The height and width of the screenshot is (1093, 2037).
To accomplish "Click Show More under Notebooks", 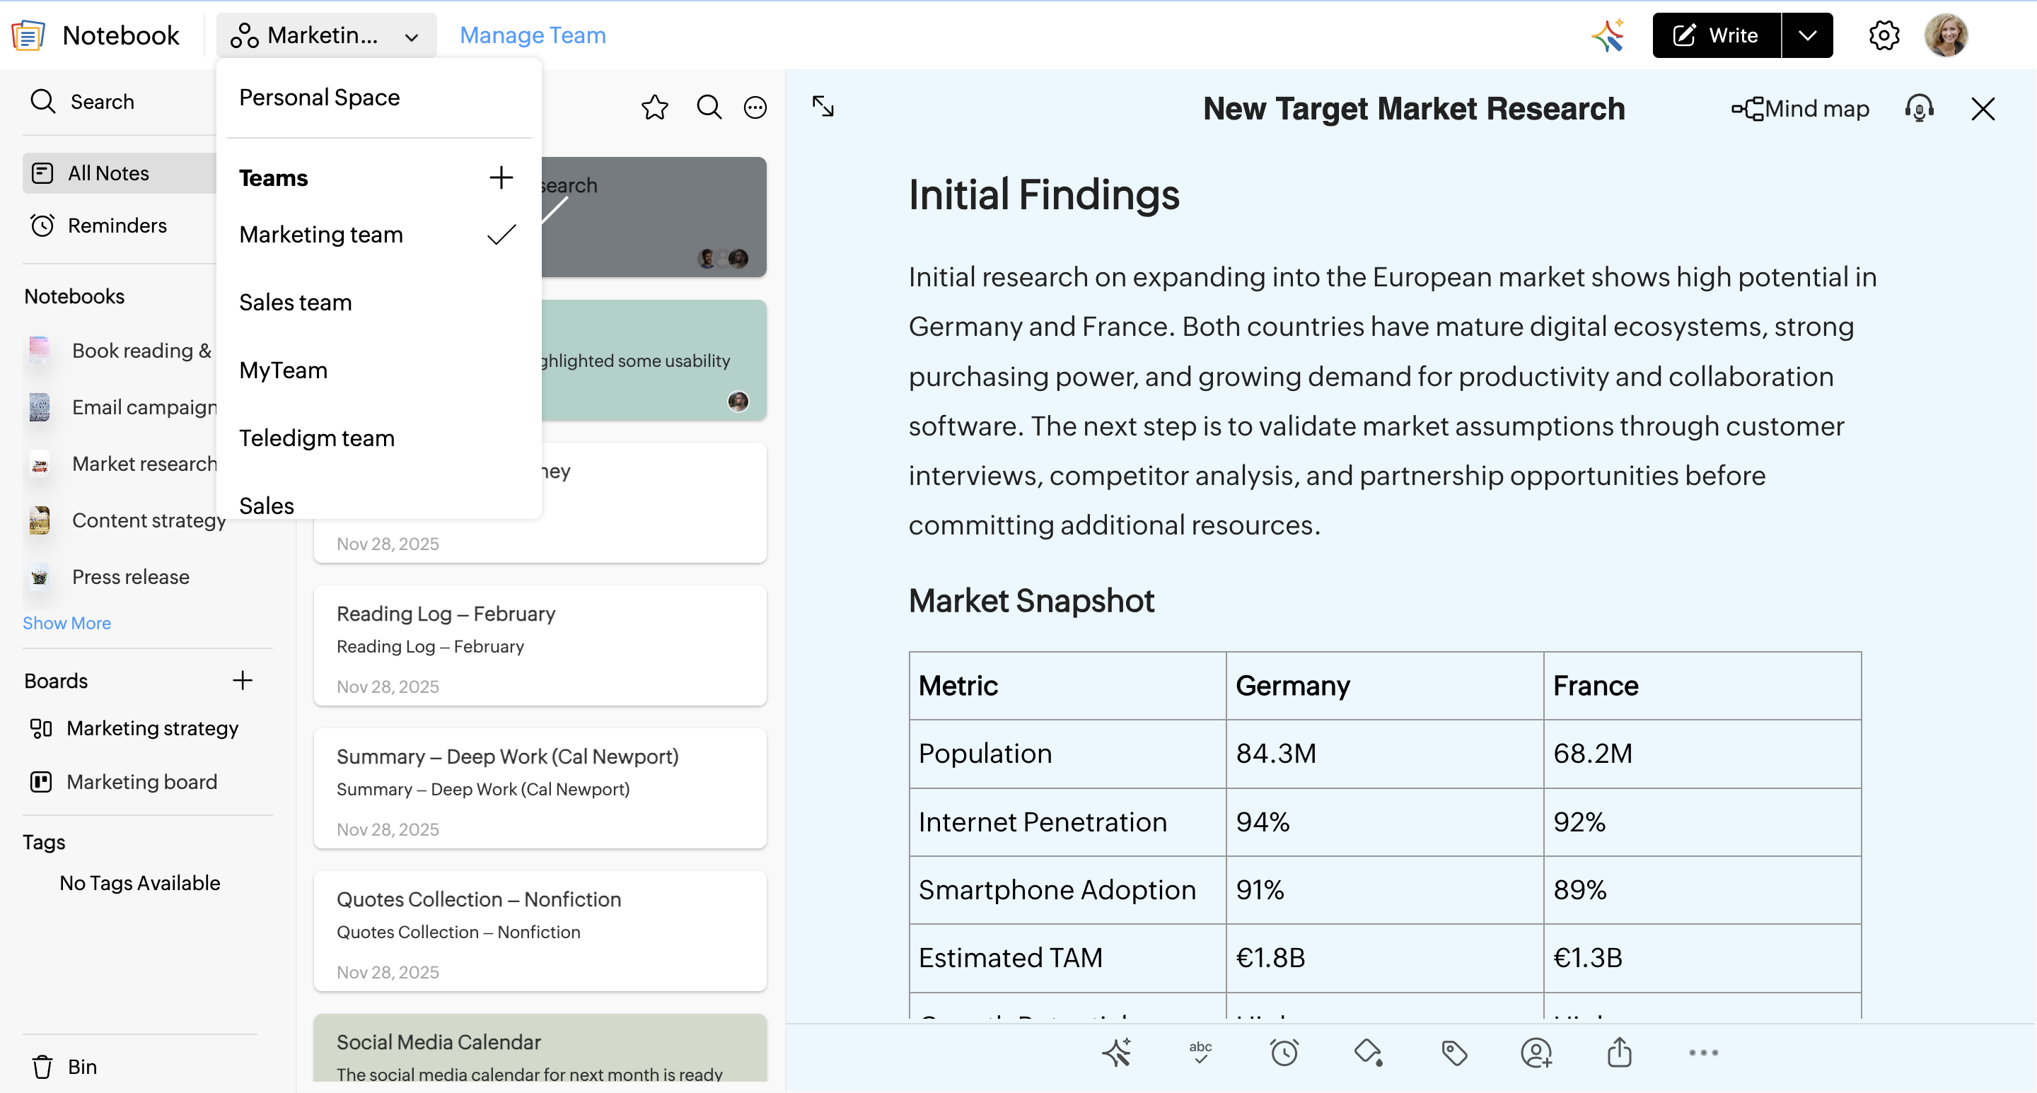I will pyautogui.click(x=66, y=623).
